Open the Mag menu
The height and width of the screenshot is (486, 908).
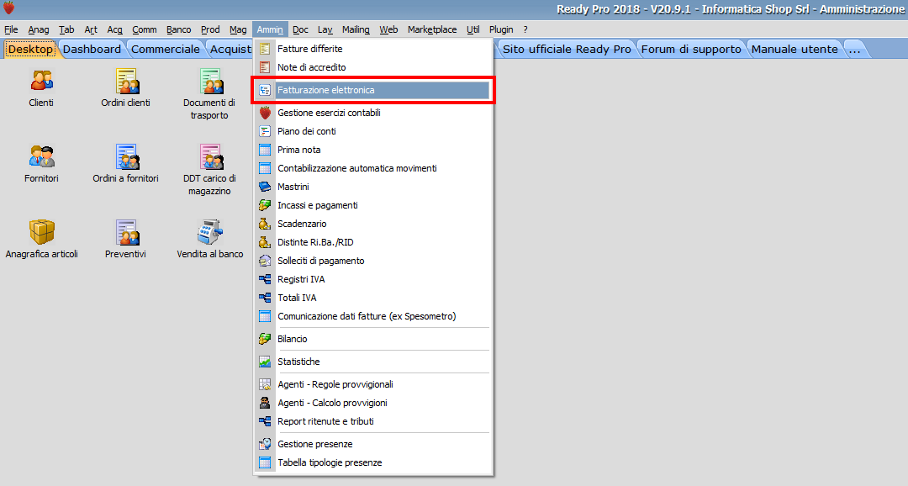click(x=238, y=29)
